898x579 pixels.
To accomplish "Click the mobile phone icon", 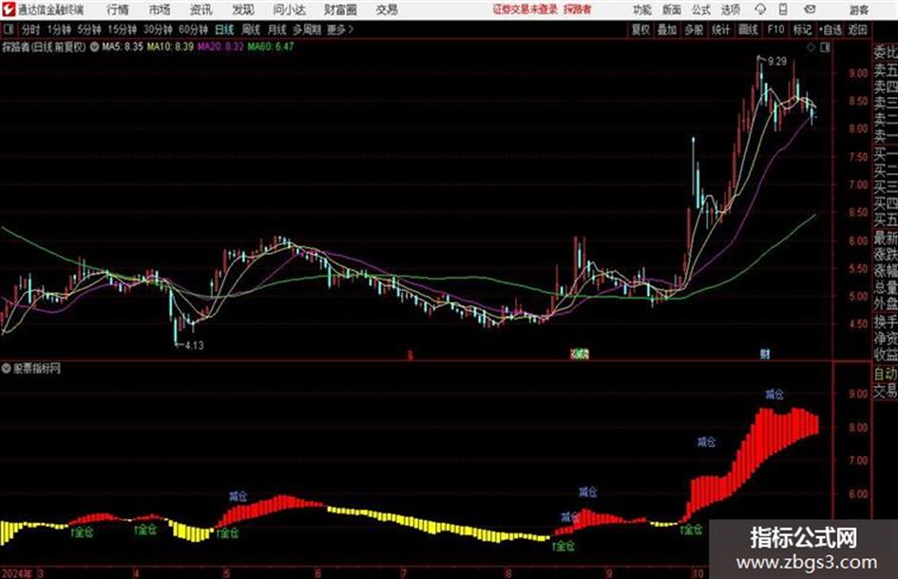I will 783,10.
